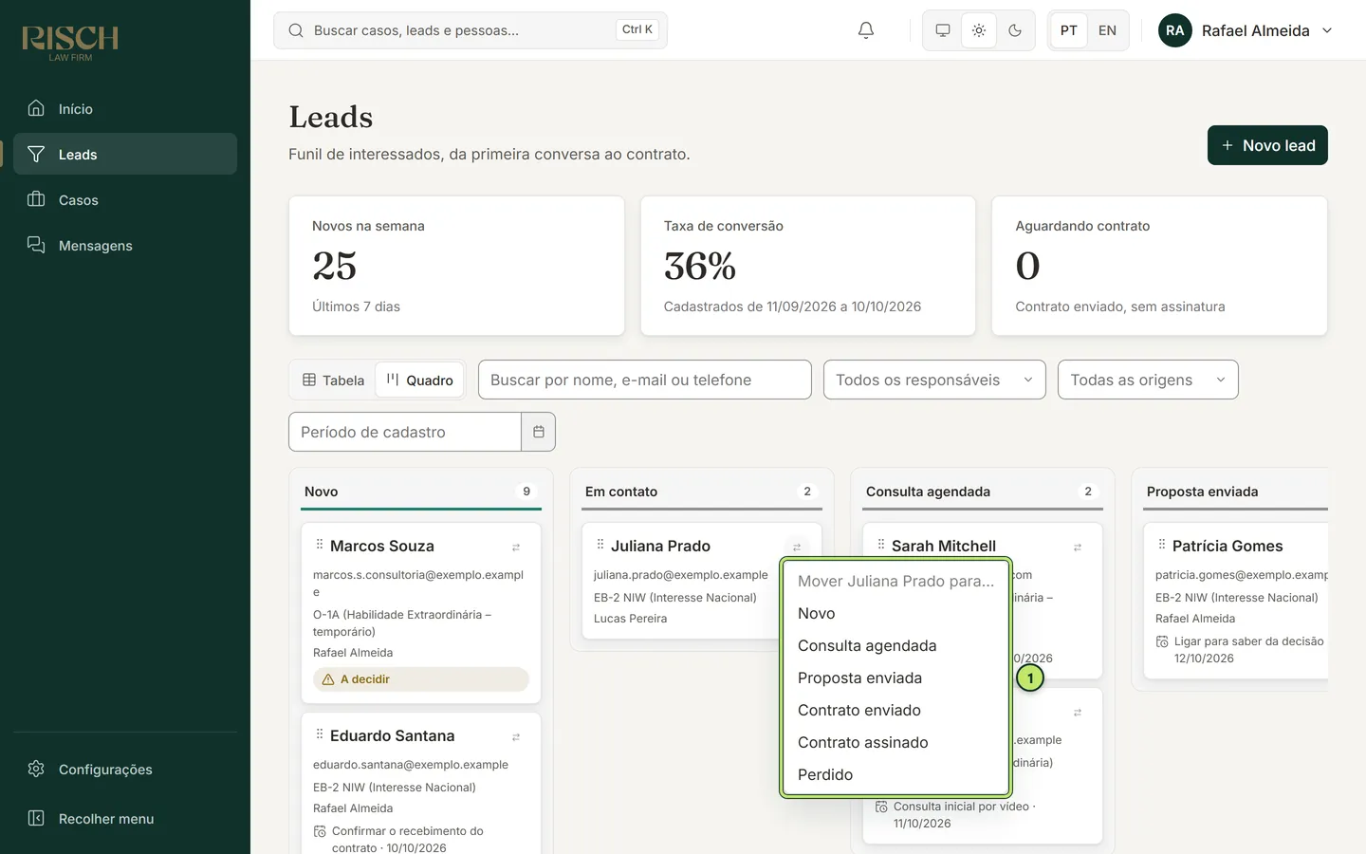Open Leads in the sidebar

pos(125,154)
